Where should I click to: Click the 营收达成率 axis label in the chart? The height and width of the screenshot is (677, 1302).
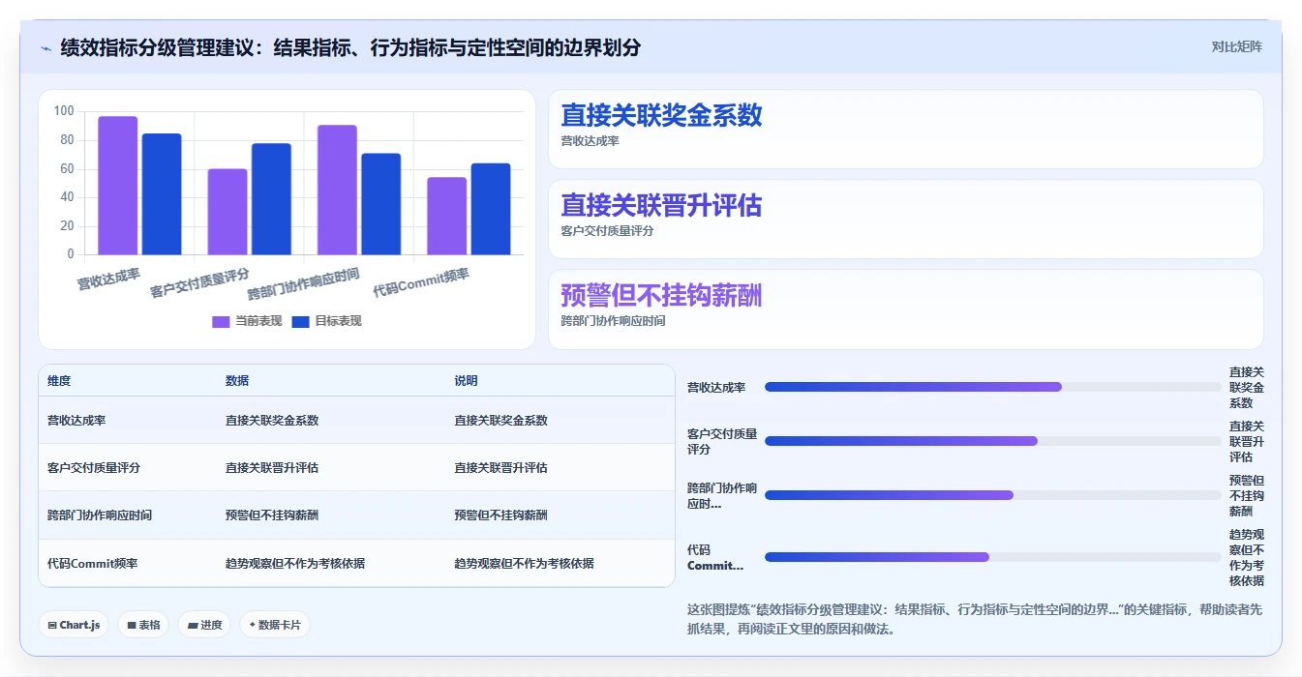point(109,280)
